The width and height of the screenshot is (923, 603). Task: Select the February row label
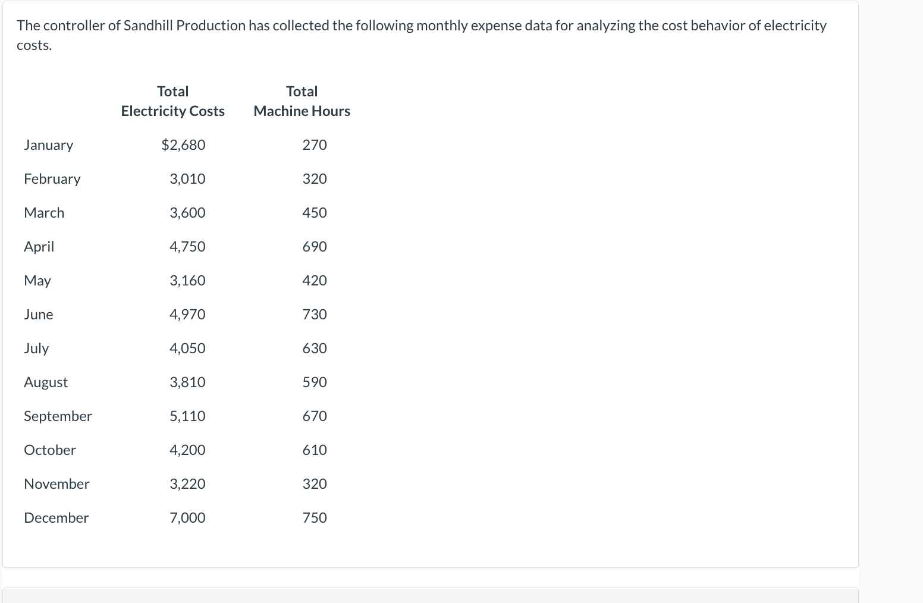point(52,179)
